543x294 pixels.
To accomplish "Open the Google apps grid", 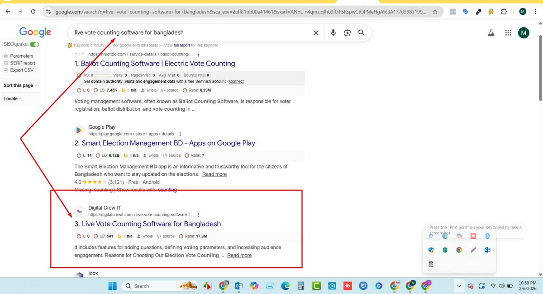I will [508, 33].
